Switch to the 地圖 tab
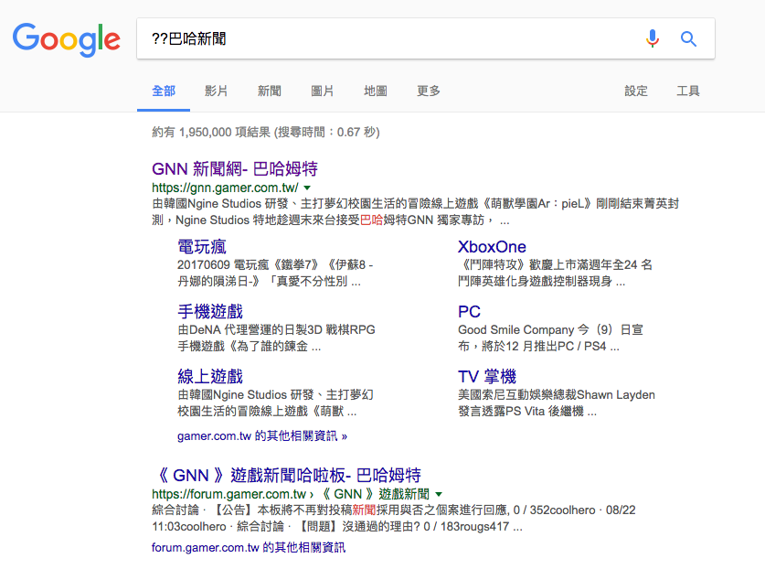This screenshot has width=765, height=569. (x=376, y=91)
